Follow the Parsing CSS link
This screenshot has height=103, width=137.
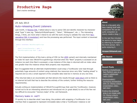tap(32, 30)
